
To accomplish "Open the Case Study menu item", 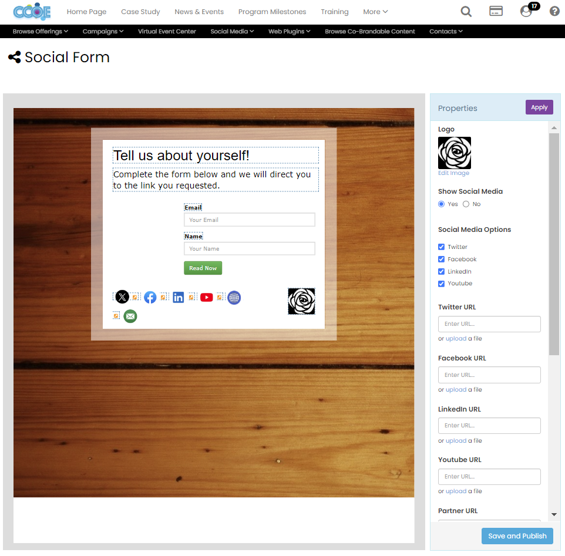I will point(140,12).
